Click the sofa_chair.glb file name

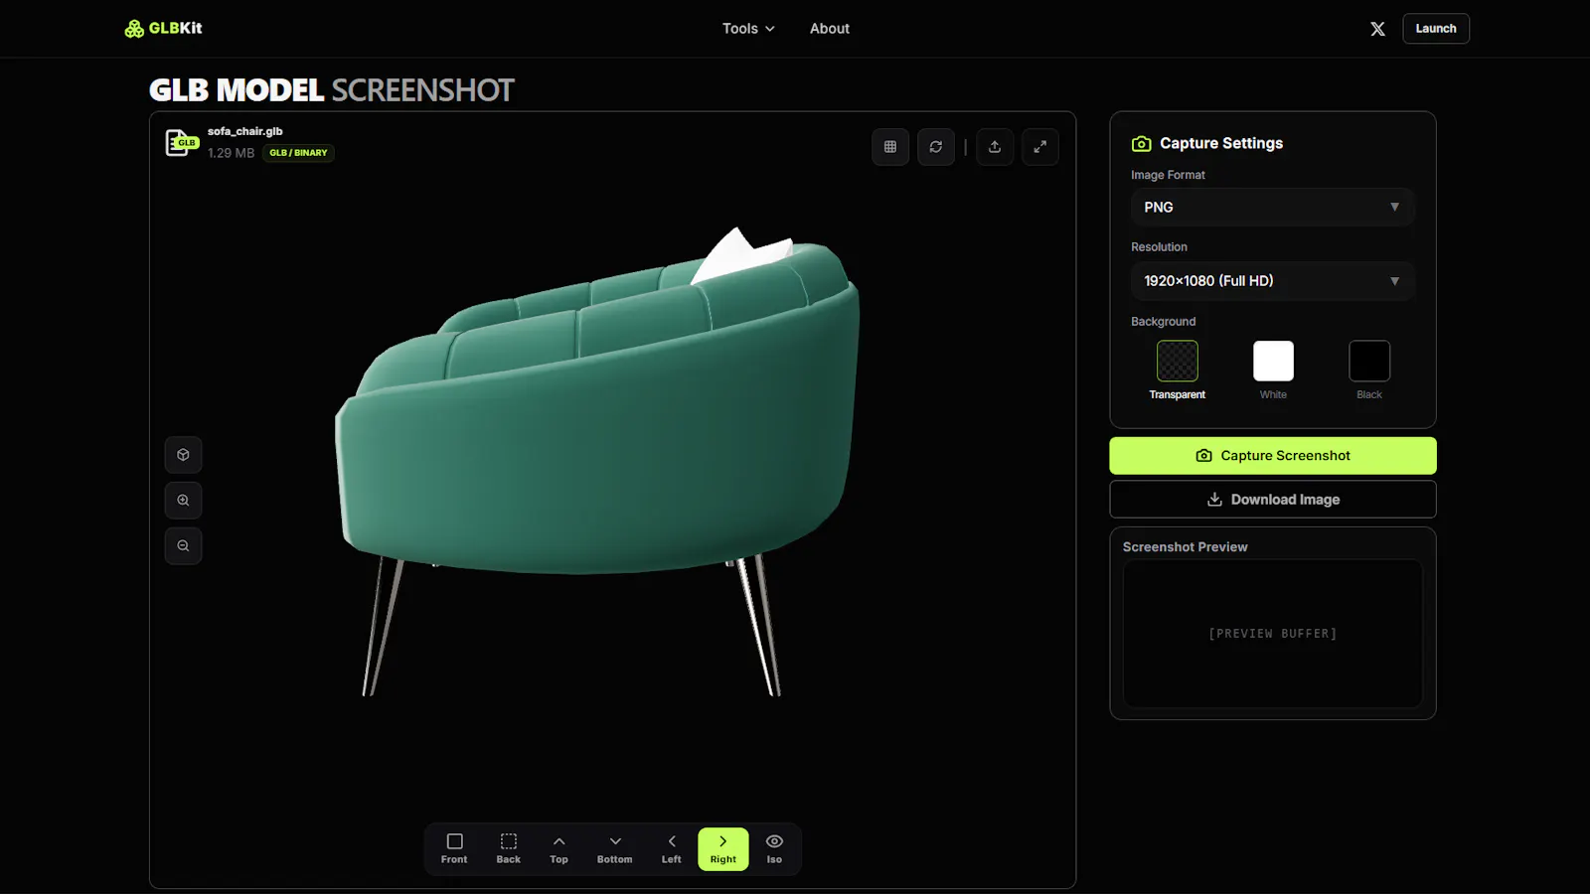click(x=245, y=131)
